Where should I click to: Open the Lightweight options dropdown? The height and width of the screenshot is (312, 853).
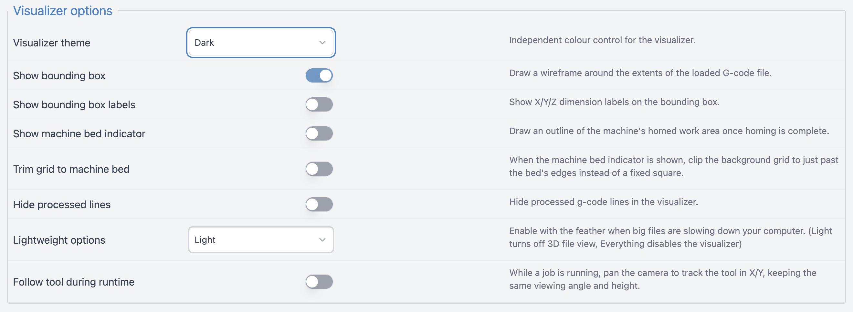tap(261, 240)
